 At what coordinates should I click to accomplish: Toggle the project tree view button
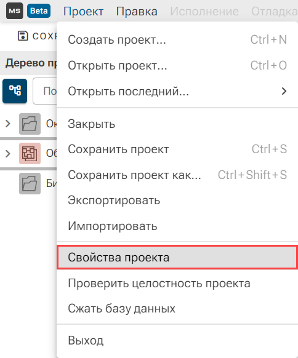coord(15,91)
